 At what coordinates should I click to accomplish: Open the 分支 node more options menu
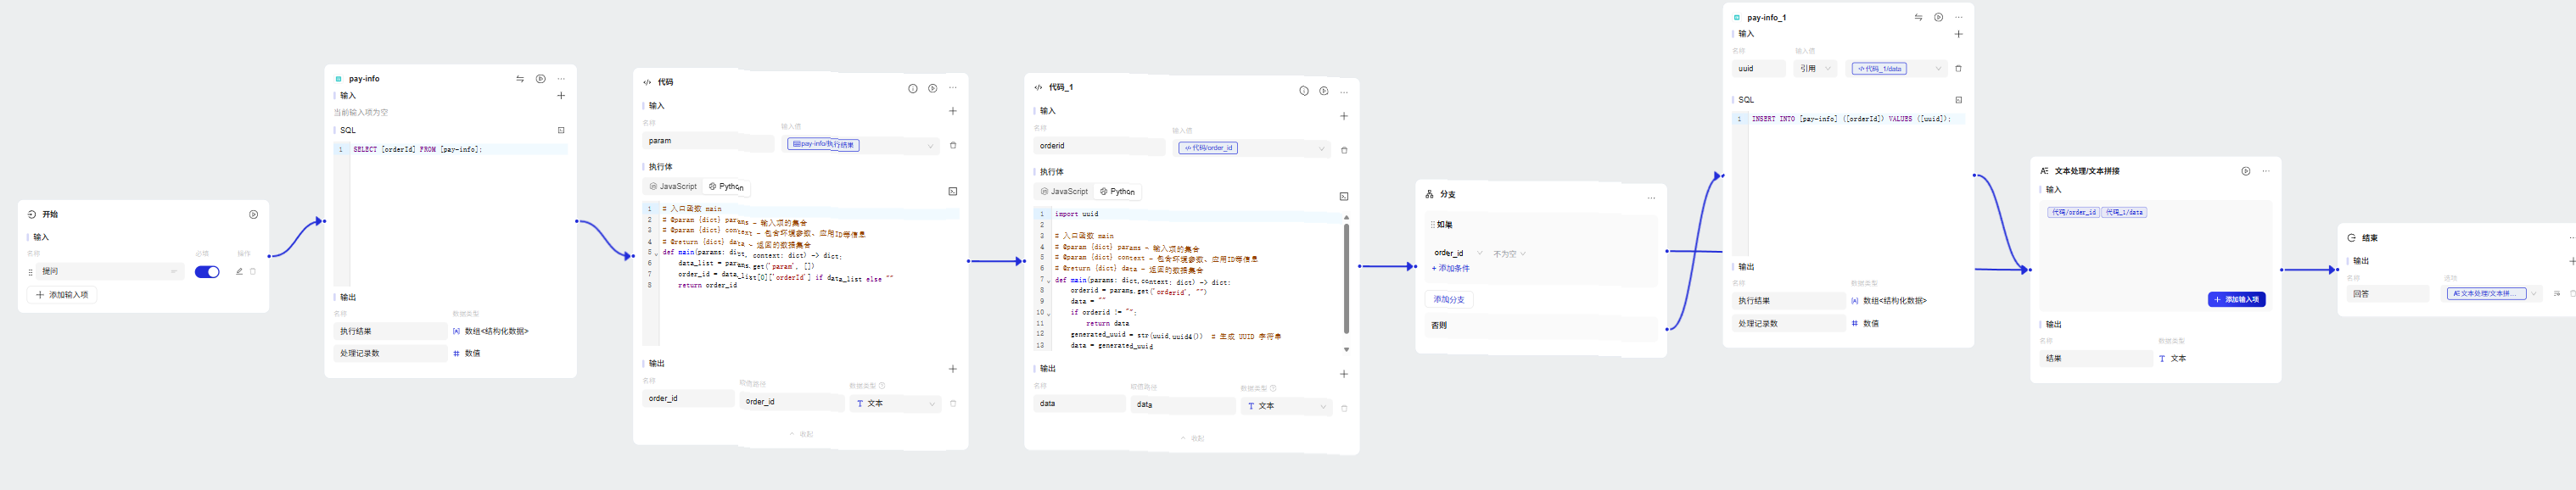click(x=1651, y=198)
